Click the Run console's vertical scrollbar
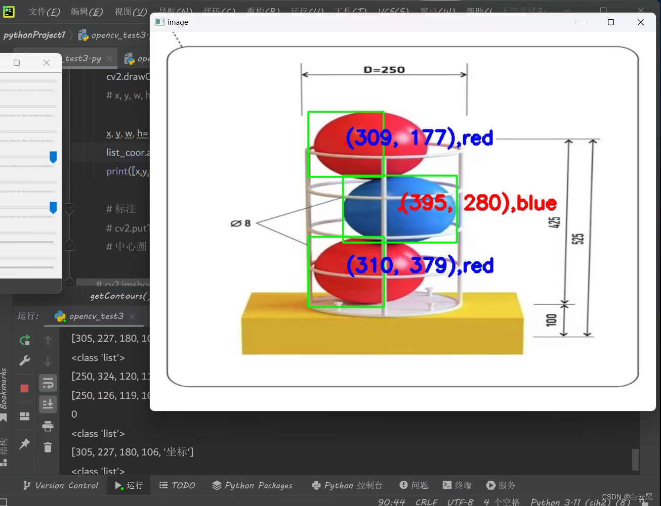 tap(636, 459)
